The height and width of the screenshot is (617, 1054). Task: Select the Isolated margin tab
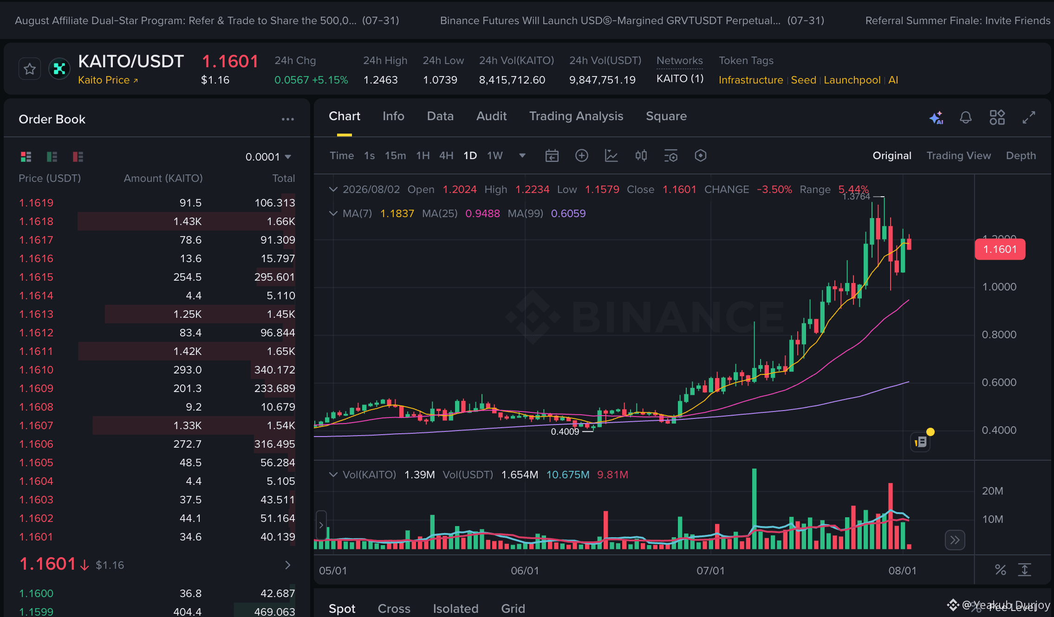455,609
